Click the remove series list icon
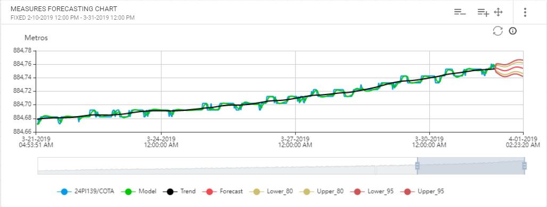This screenshot has width=547, height=207. [x=460, y=12]
